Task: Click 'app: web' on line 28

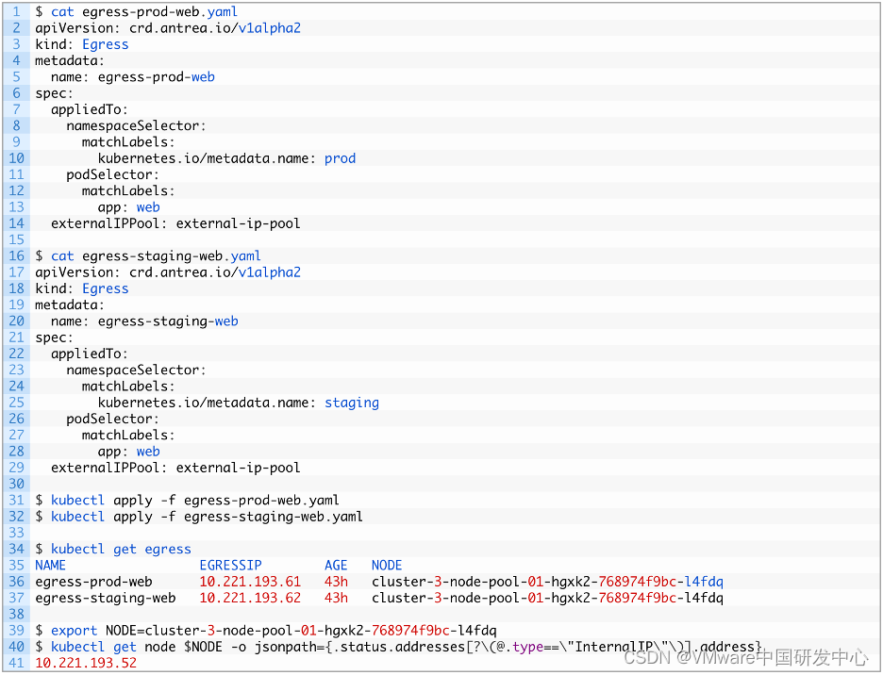Action: [129, 452]
